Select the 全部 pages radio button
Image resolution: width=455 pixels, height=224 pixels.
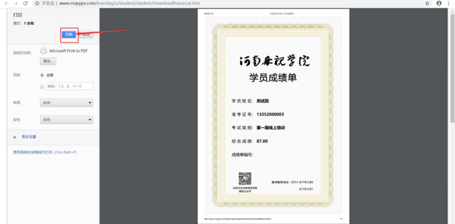point(42,75)
